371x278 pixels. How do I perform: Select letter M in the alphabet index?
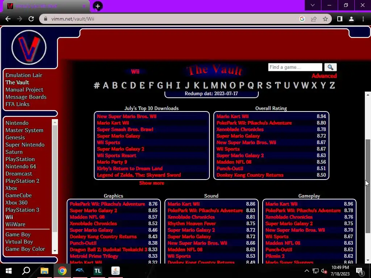214,85
